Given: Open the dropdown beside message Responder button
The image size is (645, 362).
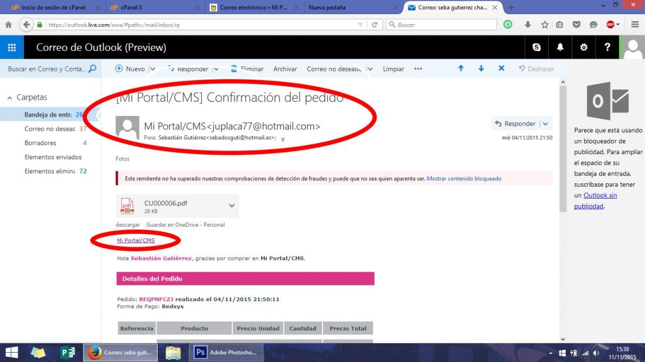Looking at the screenshot, I should click(545, 124).
